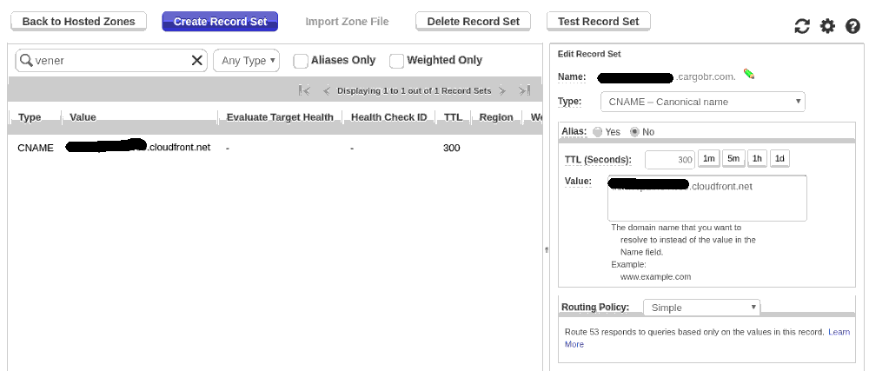Open the Any Type filter dropdown
Viewport: 869px width, 371px height.
click(246, 61)
